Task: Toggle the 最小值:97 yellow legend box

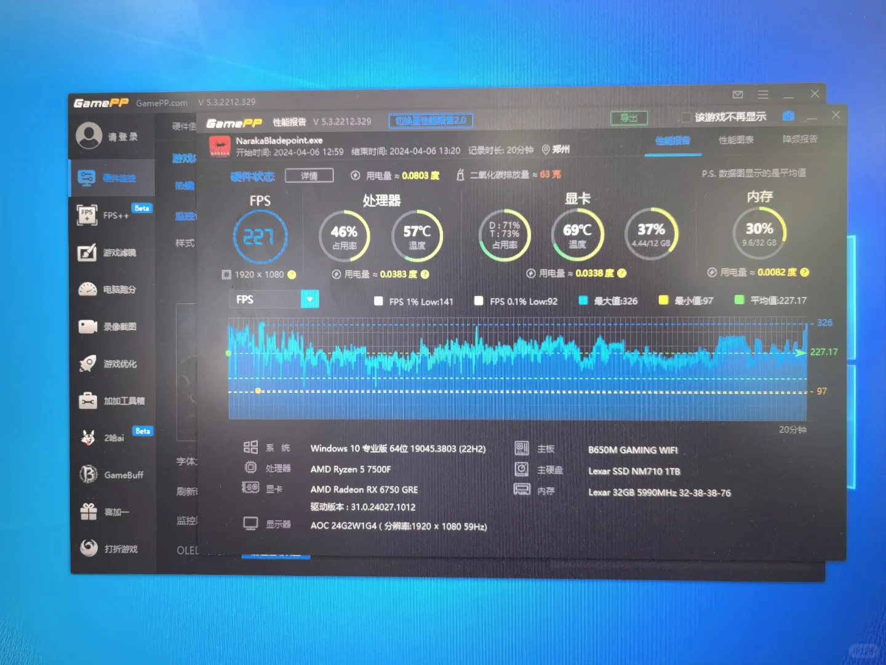Action: point(663,300)
